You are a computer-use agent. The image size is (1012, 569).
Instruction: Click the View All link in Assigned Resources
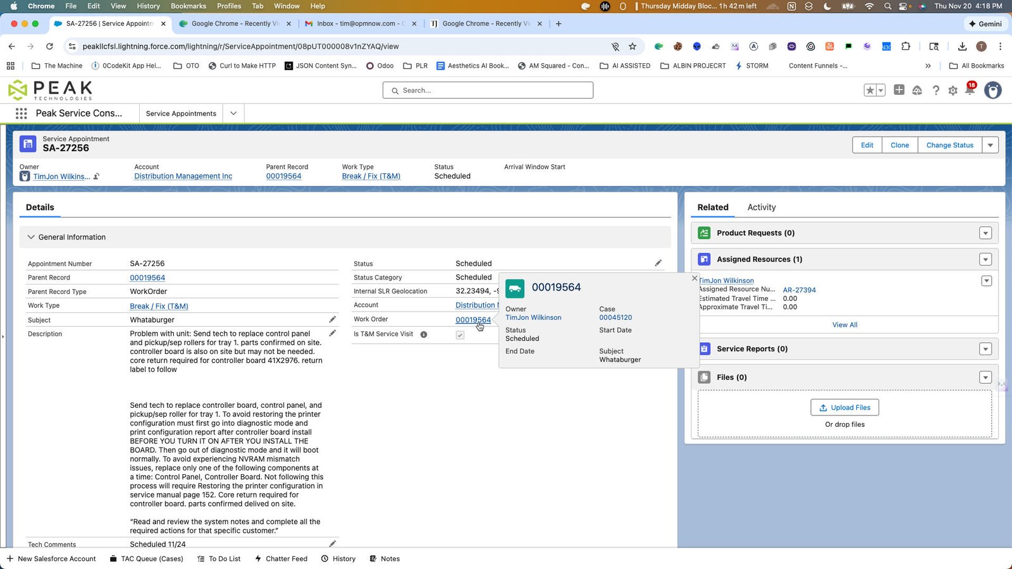(x=845, y=325)
